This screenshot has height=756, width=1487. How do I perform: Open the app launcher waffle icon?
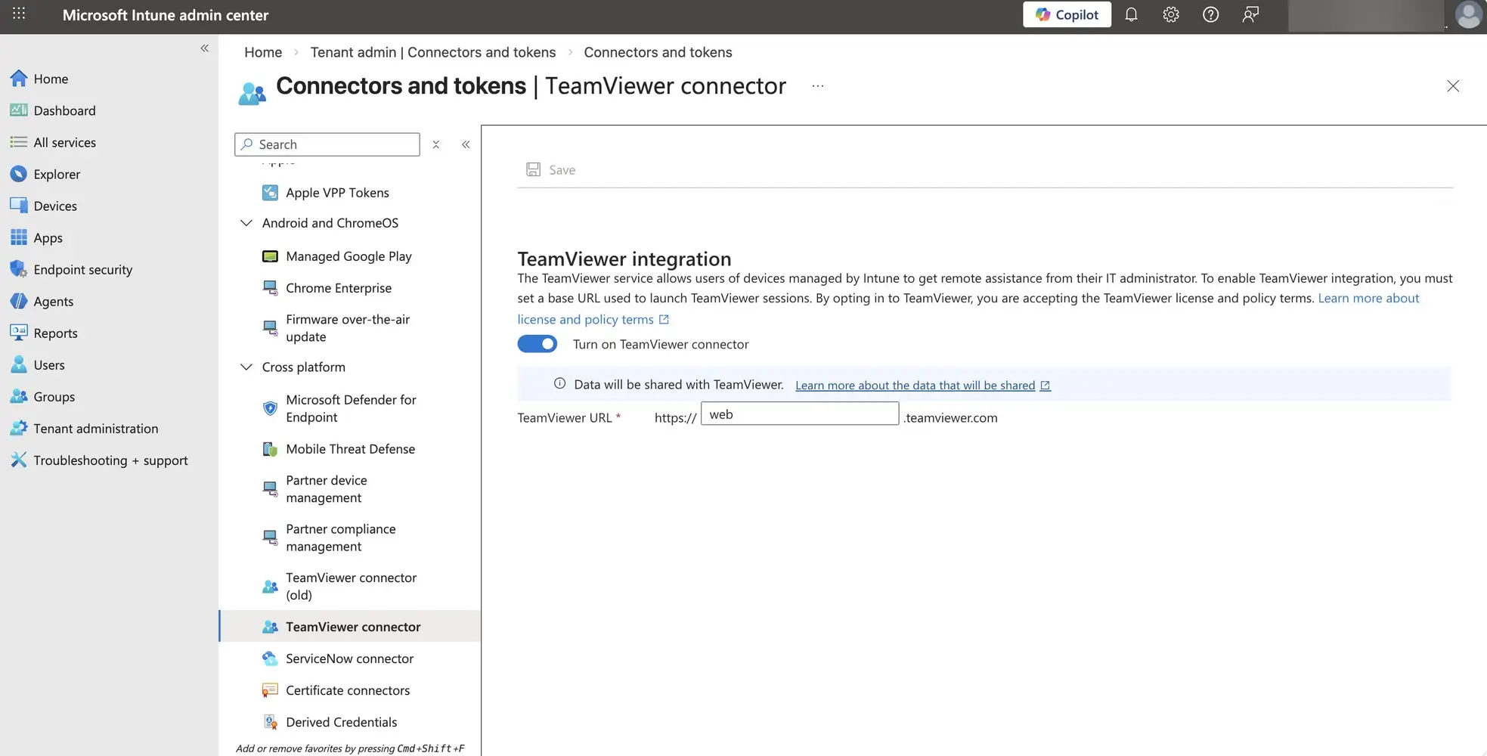(x=19, y=14)
